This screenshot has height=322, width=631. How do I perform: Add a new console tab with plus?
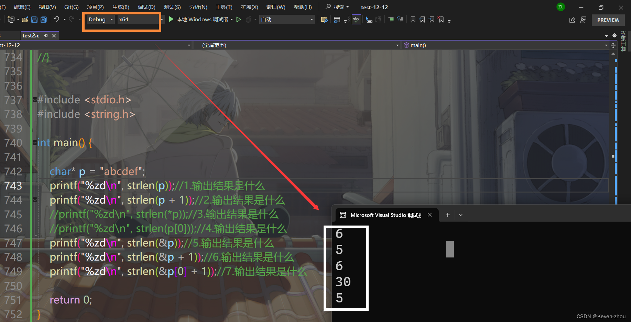point(447,215)
